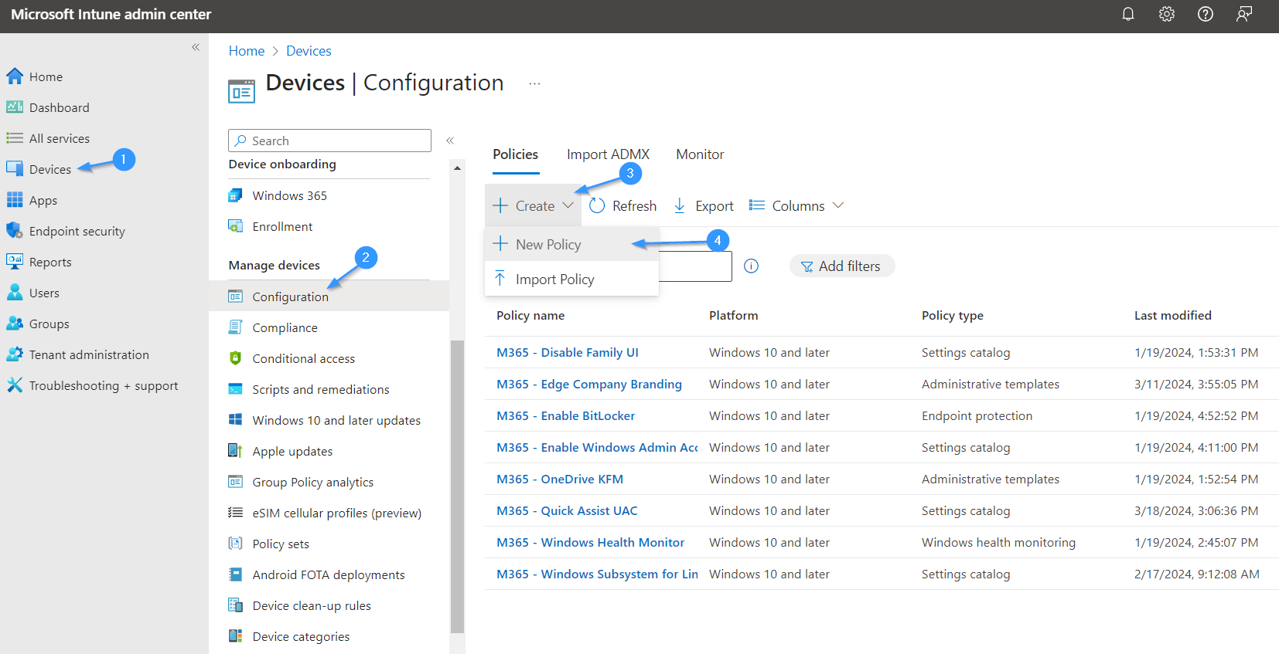Open M365 - Quick Assist UAC policy
This screenshot has height=654, width=1279.
(567, 510)
